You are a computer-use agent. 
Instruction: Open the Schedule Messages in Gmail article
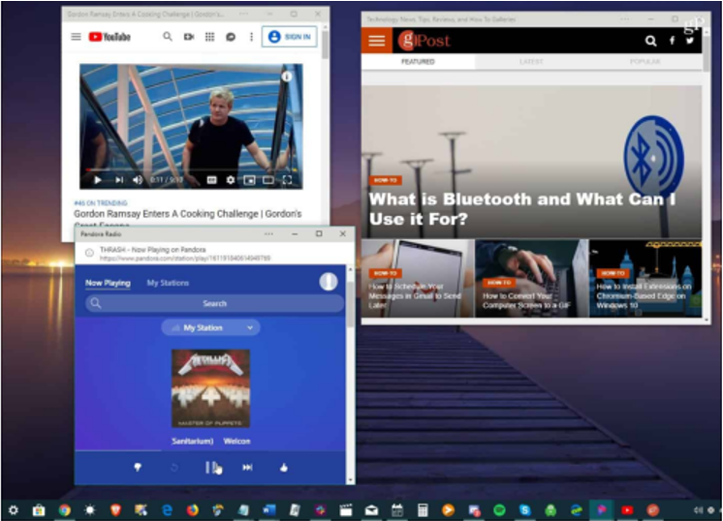tap(418, 278)
